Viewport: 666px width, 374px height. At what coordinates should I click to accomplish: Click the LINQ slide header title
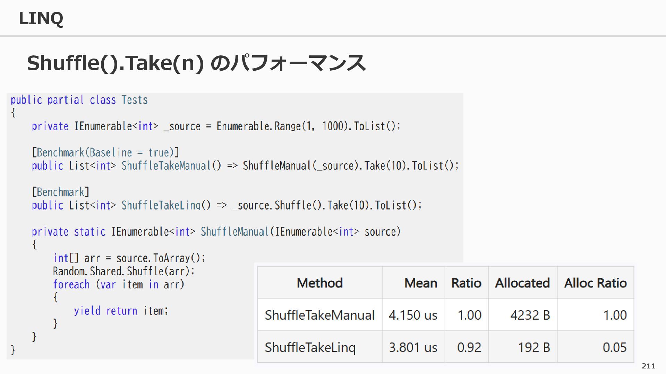pos(41,18)
